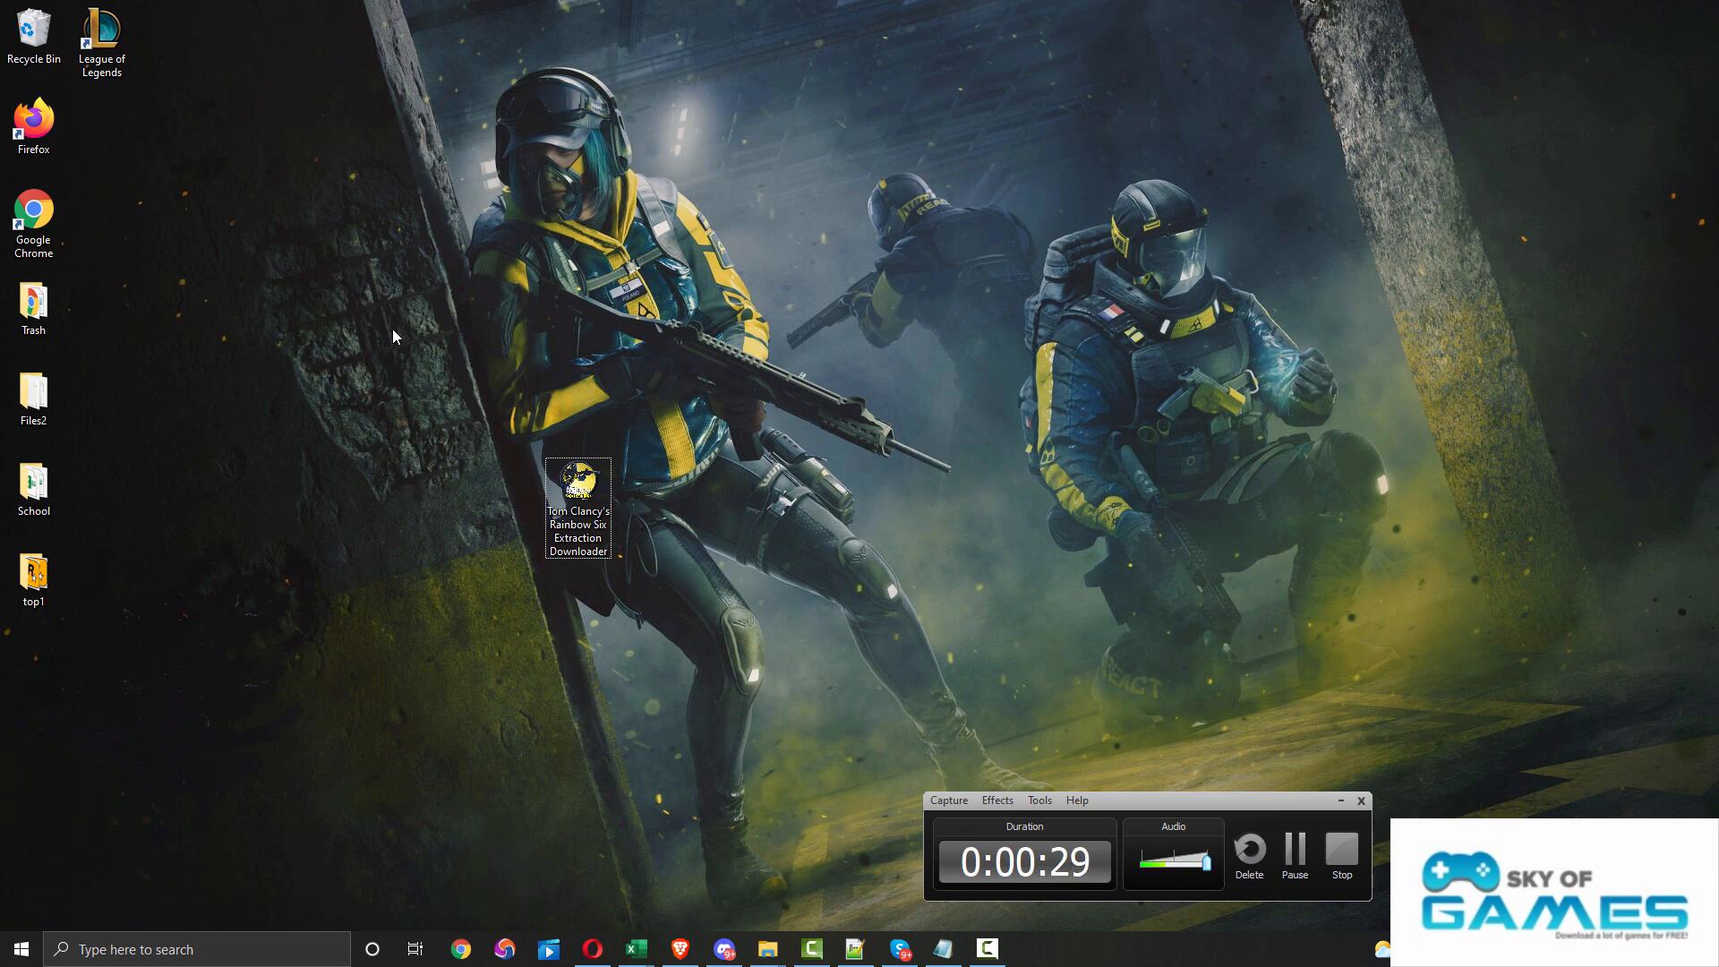1719x967 pixels.
Task: Open the Windows Start menu
Action: [21, 949]
